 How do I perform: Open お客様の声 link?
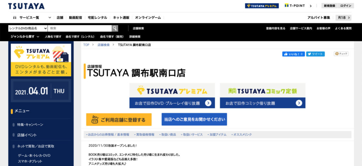(323, 28)
